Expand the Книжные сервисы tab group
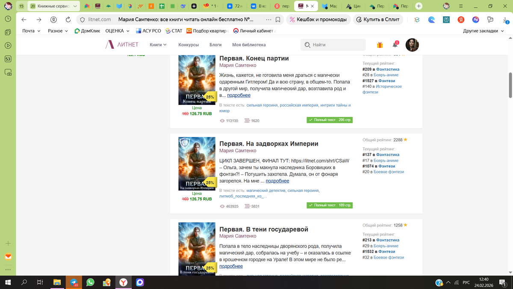Viewport: 513px width, 289px height. pyautogui.click(x=54, y=6)
